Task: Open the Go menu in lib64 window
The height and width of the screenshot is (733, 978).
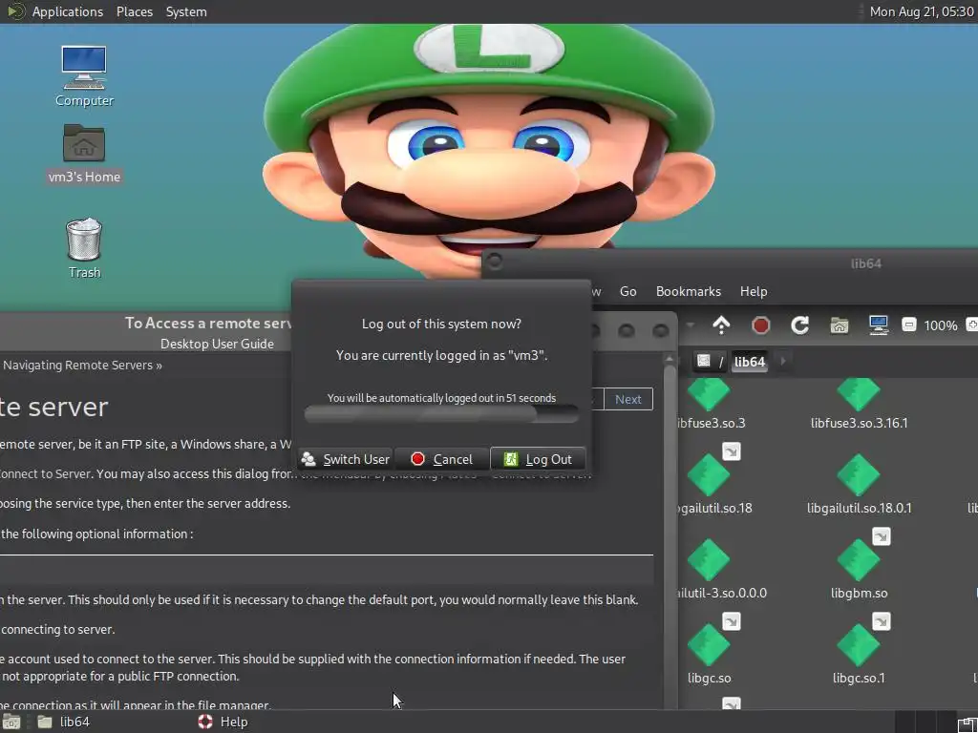Action: coord(627,291)
